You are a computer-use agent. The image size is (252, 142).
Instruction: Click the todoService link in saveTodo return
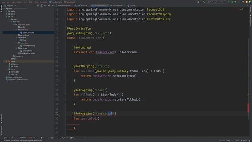tap(102, 76)
